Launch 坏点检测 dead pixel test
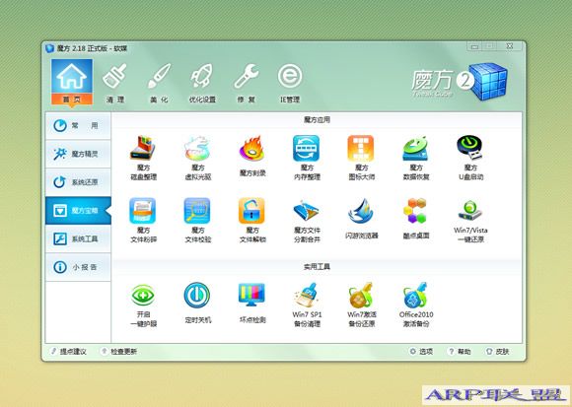Image resolution: width=572 pixels, height=407 pixels. [x=252, y=304]
